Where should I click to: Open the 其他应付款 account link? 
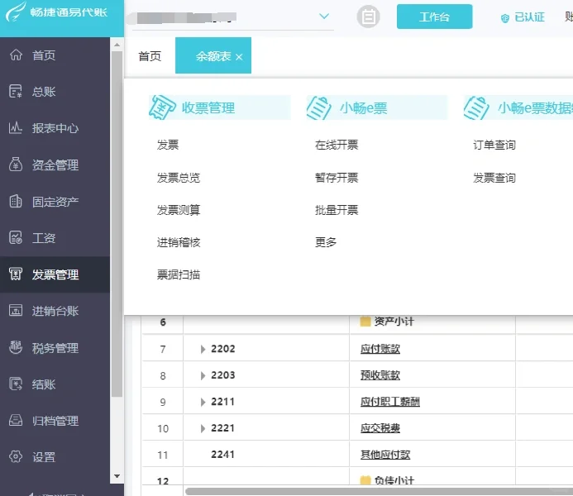(x=385, y=455)
